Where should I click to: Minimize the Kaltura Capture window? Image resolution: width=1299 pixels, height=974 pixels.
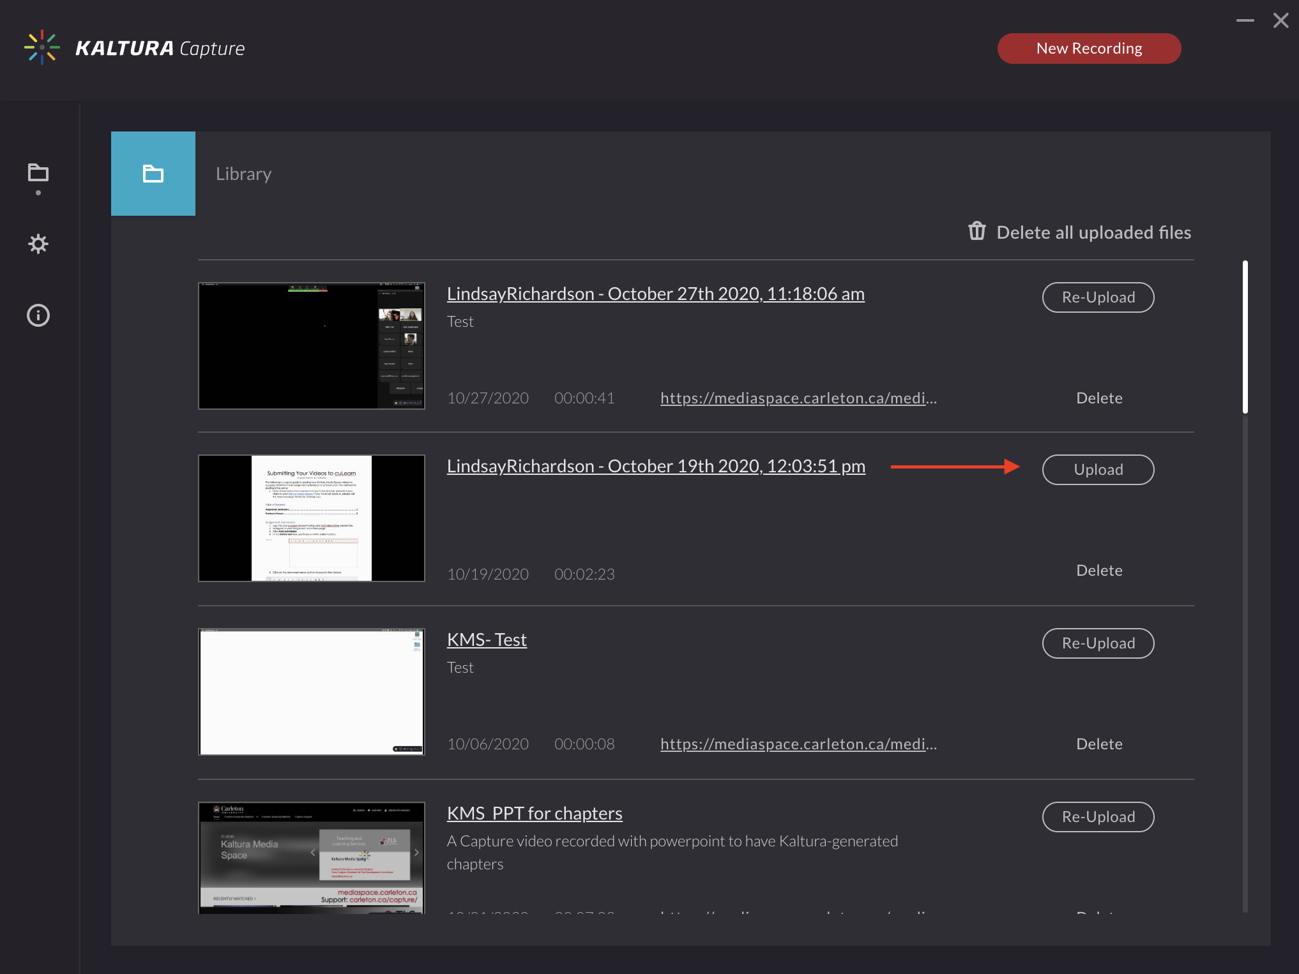[x=1245, y=20]
